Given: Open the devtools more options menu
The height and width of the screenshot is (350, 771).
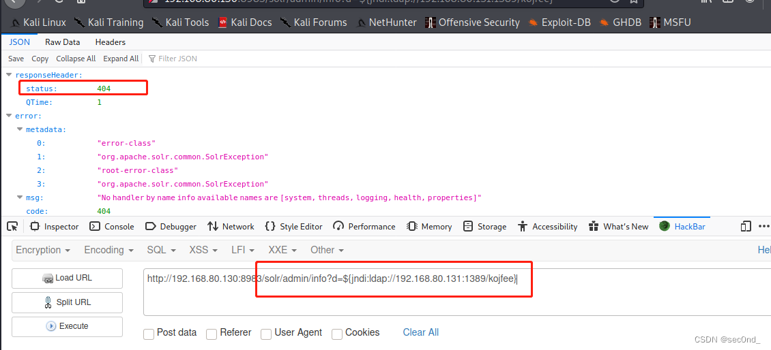Looking at the screenshot, I should [x=763, y=226].
